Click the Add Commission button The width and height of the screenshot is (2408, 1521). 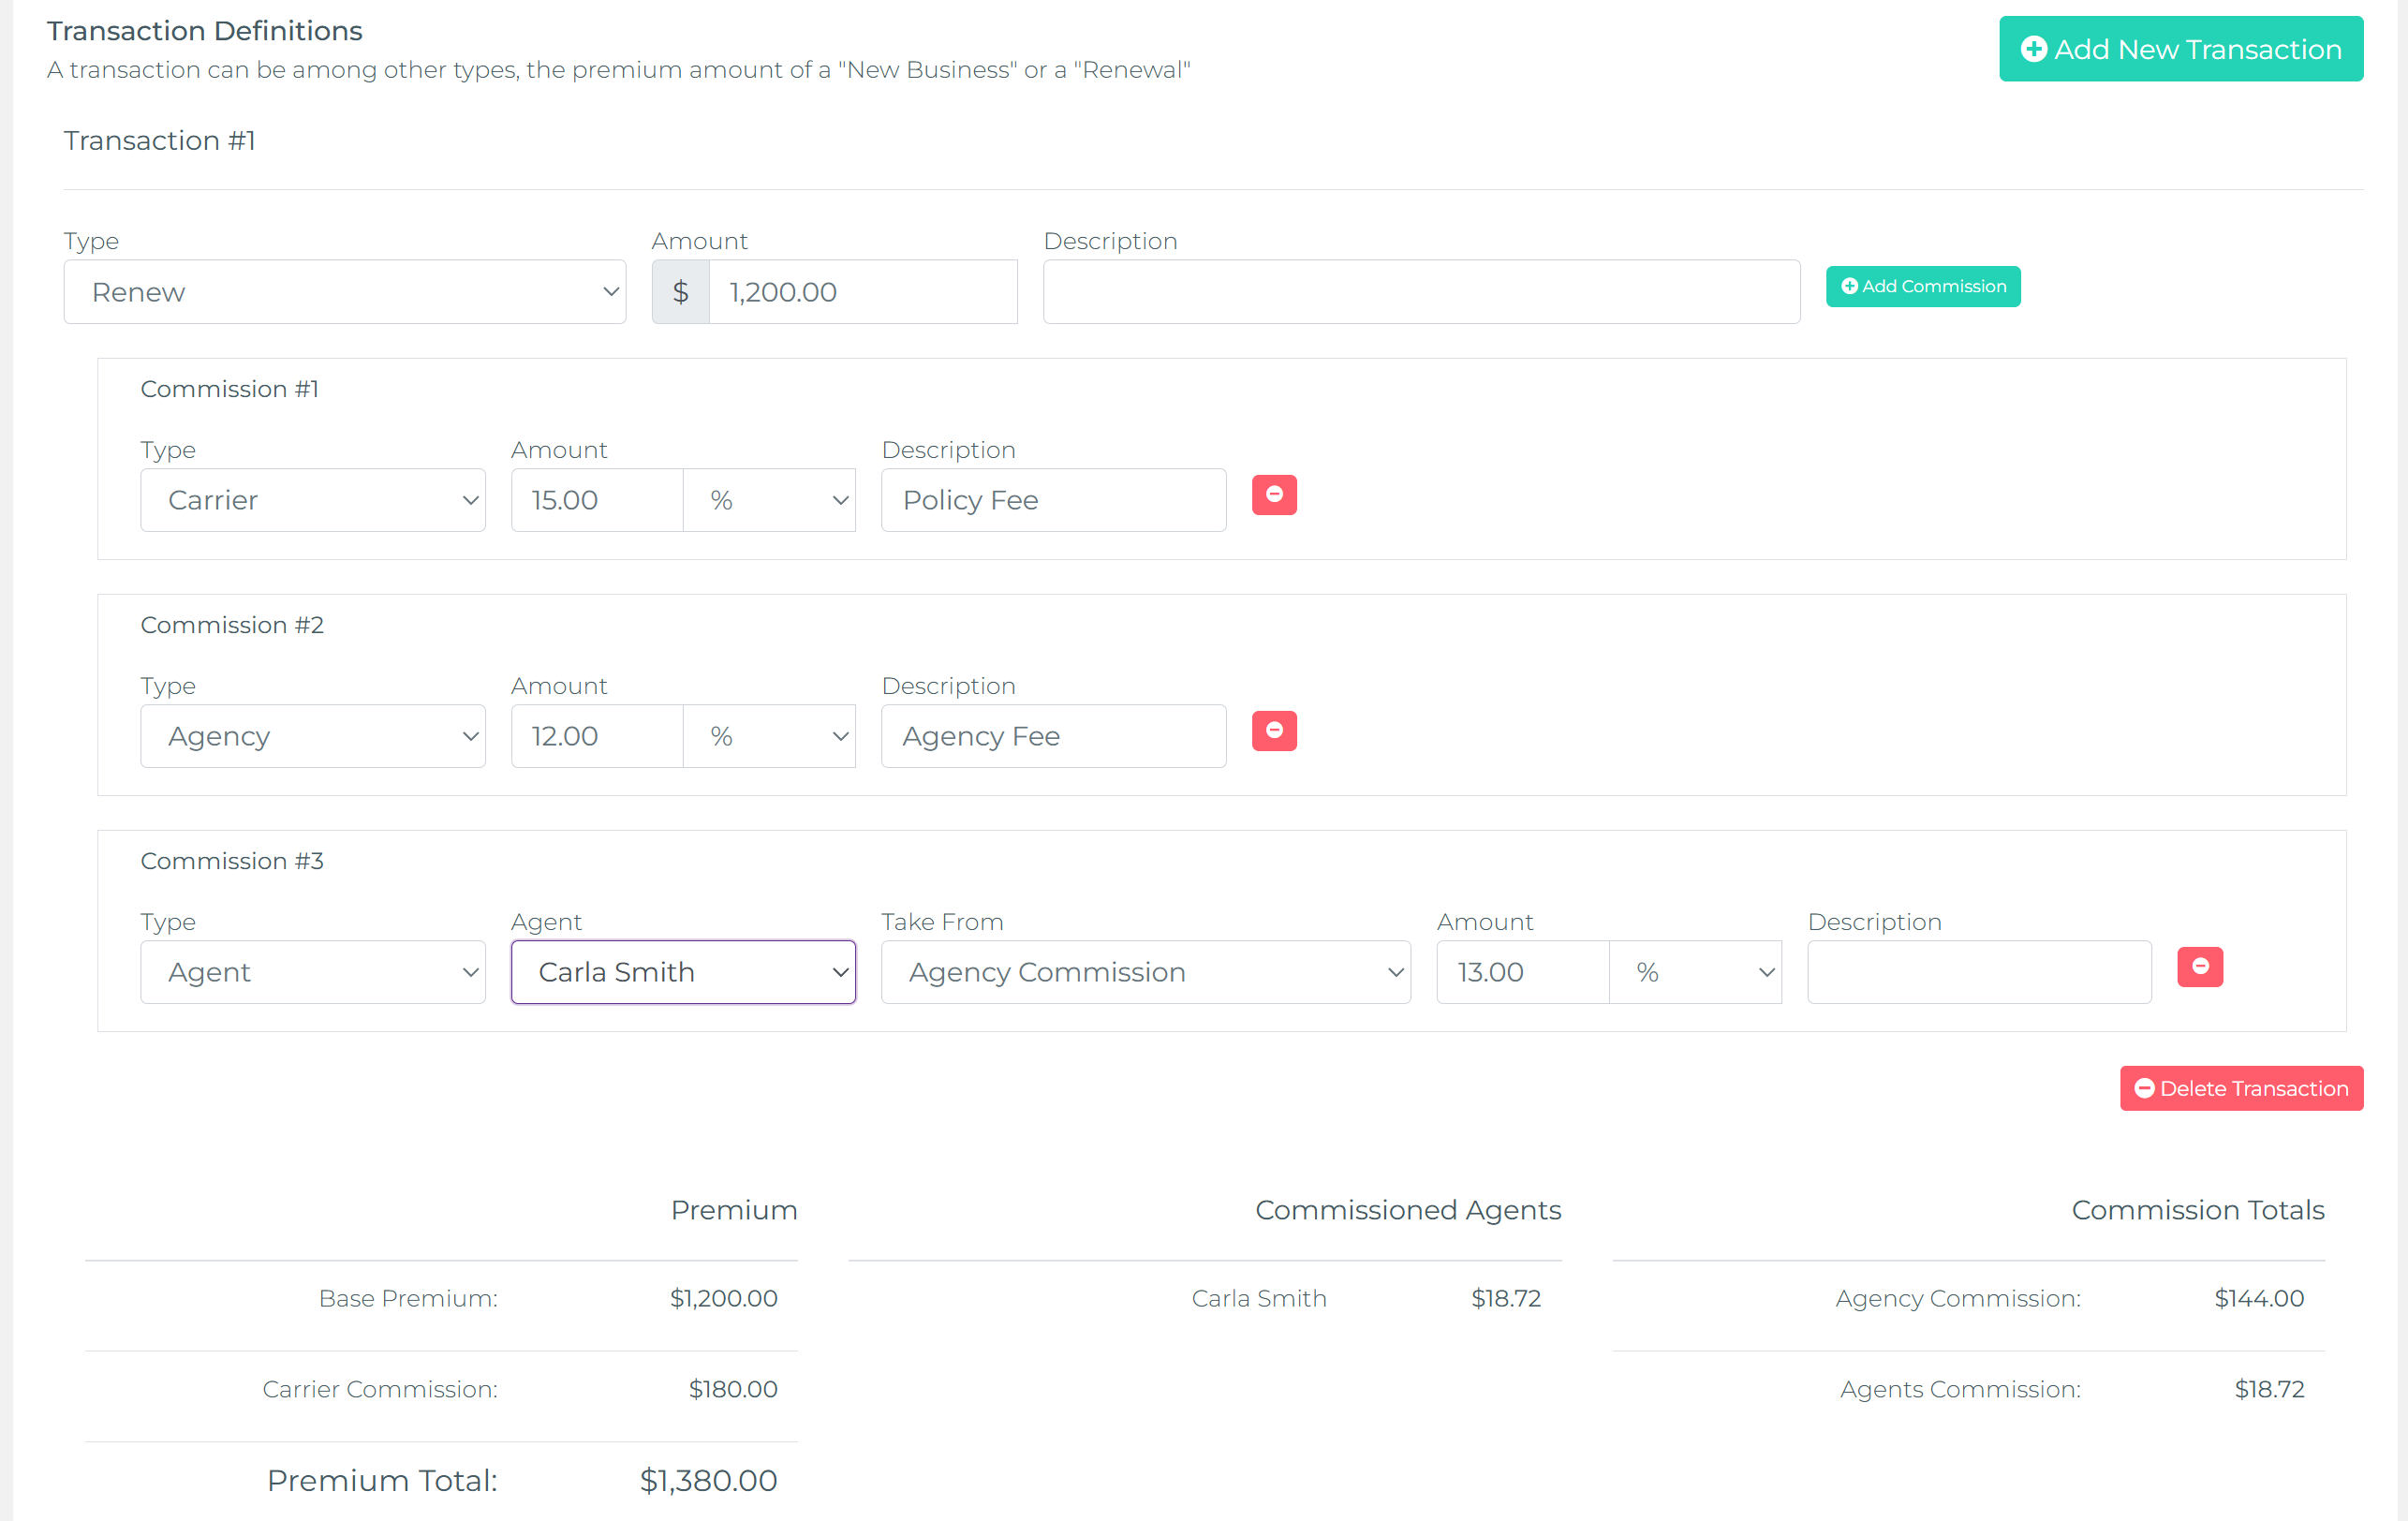[x=1922, y=287]
